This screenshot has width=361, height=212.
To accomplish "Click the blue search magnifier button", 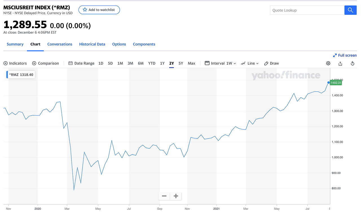I will point(351,10).
